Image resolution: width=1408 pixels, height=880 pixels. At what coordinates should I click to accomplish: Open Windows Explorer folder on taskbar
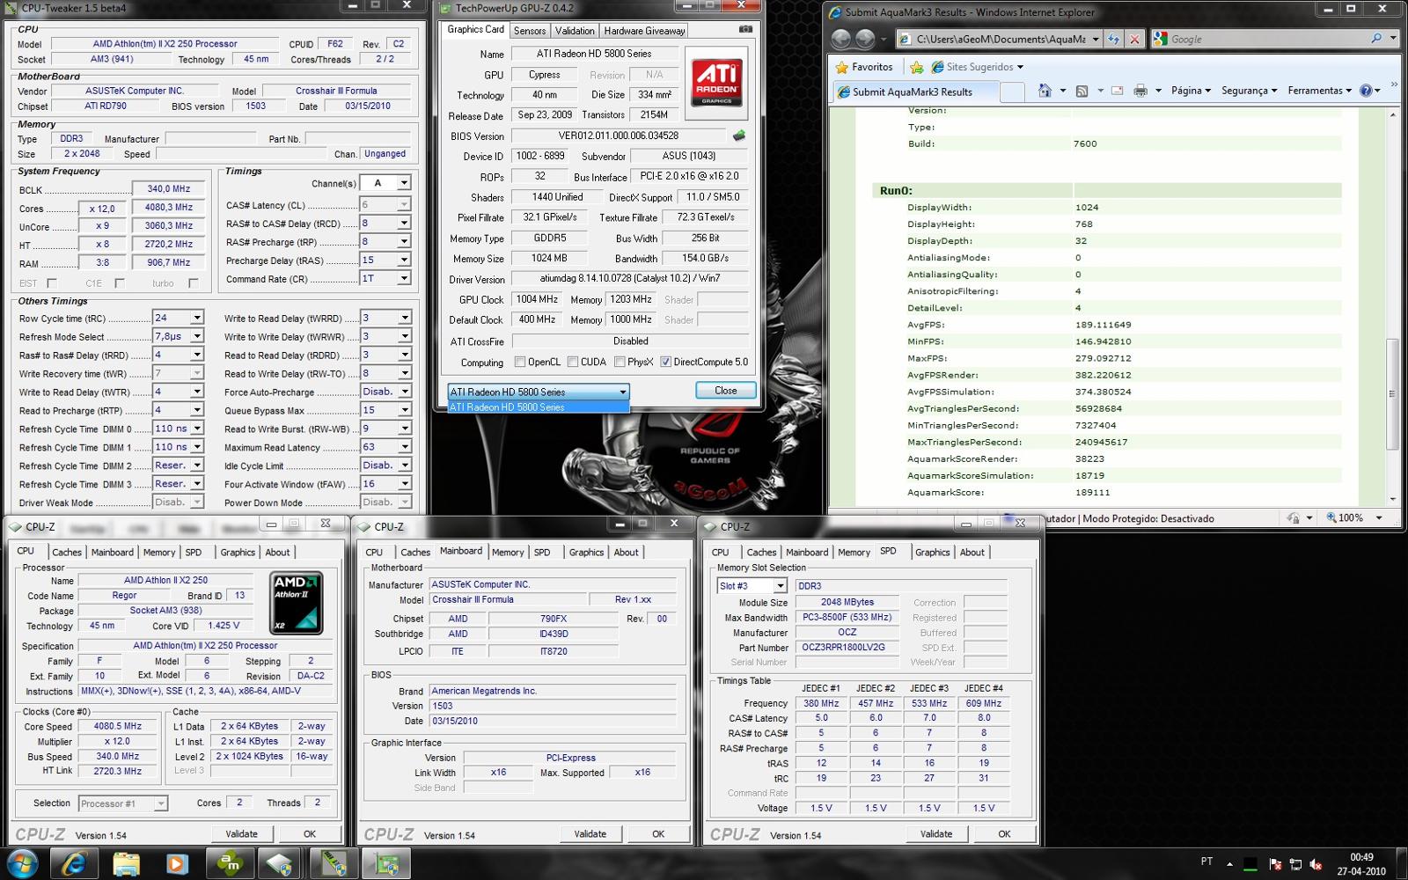point(126,864)
